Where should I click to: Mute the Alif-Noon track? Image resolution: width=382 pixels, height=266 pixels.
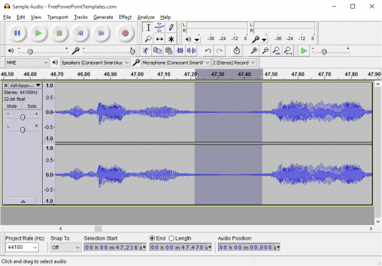point(12,106)
